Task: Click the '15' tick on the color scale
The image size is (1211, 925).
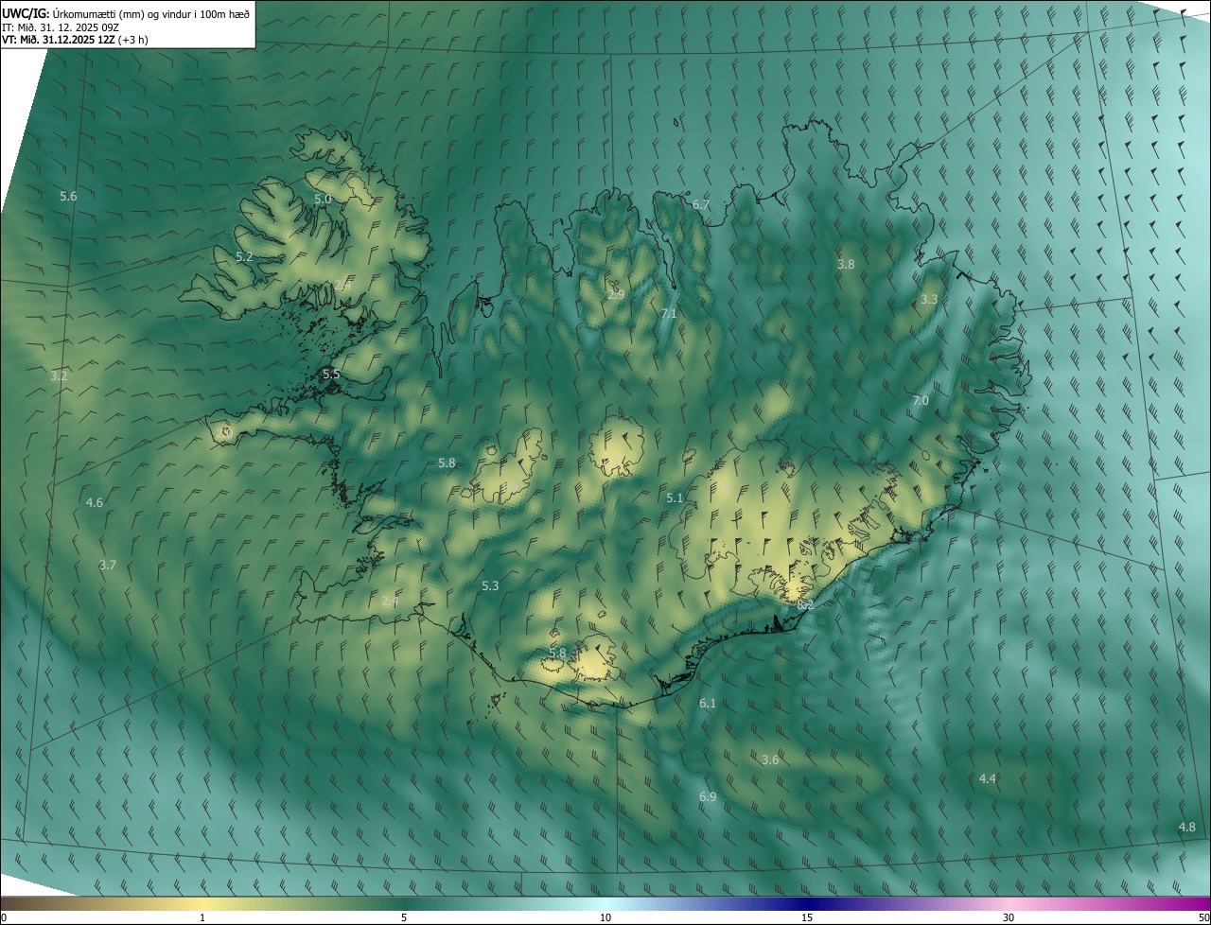Action: pos(807,917)
